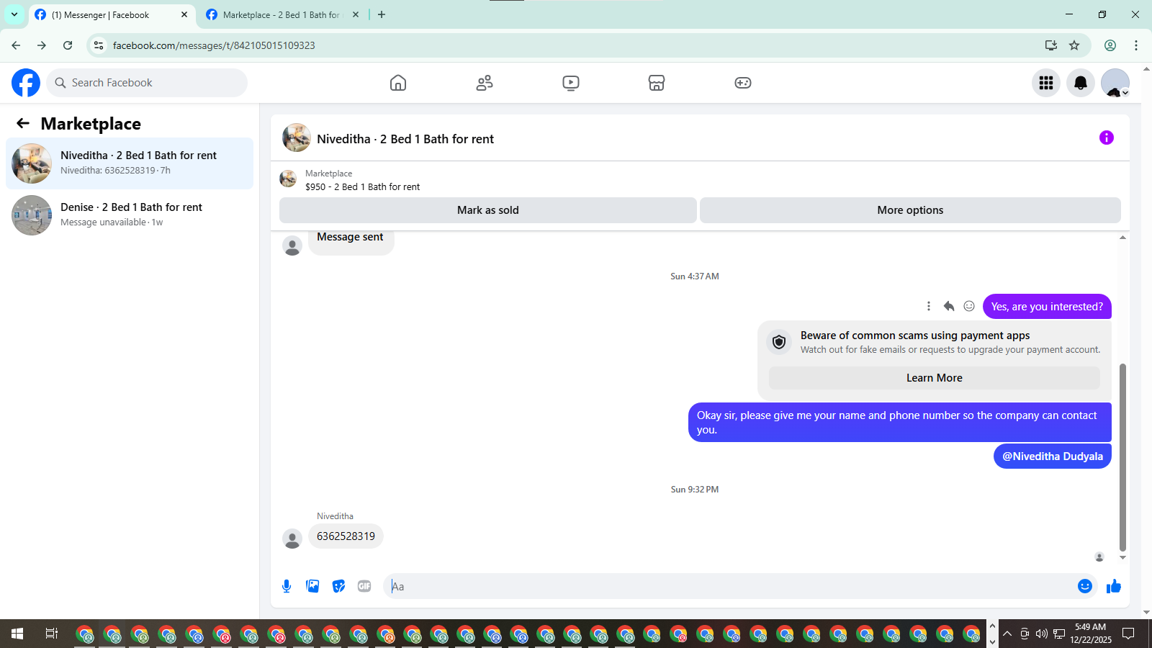Choose a sticker

point(338,586)
